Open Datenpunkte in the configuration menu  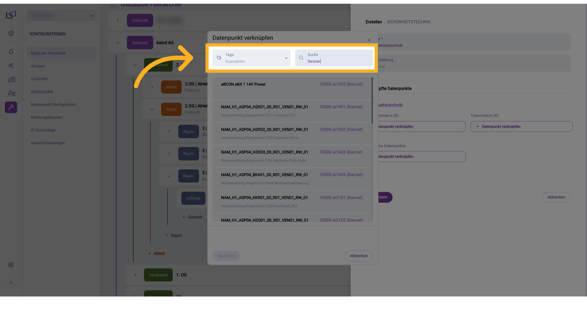pyautogui.click(x=42, y=92)
